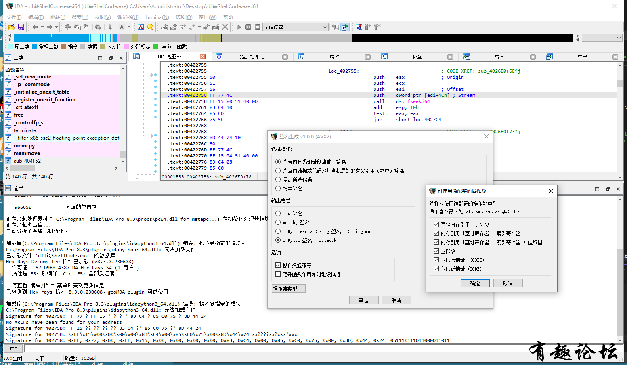This screenshot has height=365, width=627.
Task: Click functions list scroll-up arrow
Action: pos(123,69)
